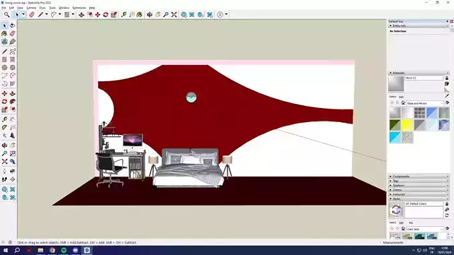Collapse the Materials panel

coord(418,73)
